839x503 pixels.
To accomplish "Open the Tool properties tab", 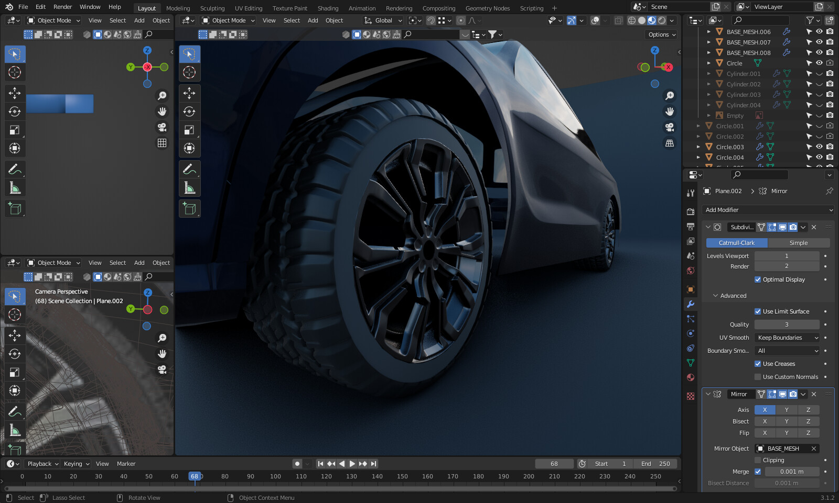I will (691, 193).
